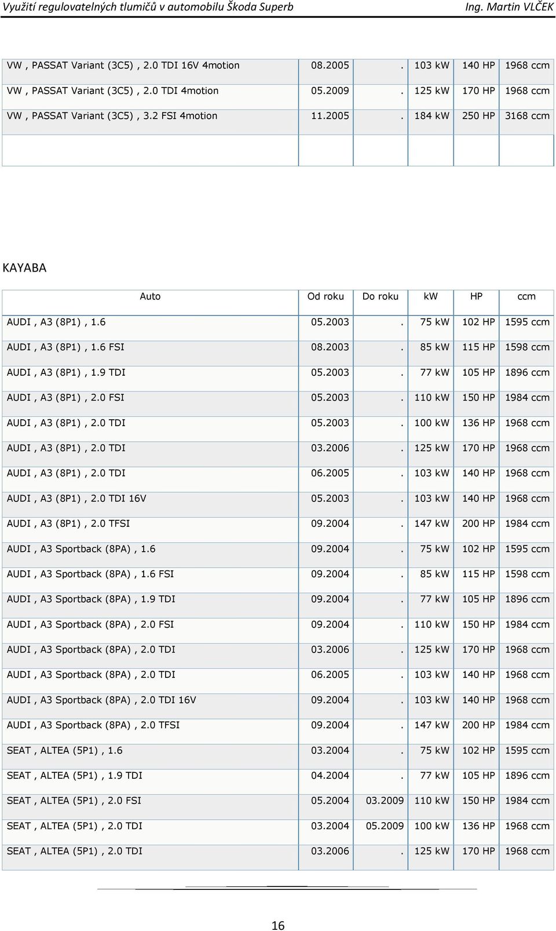Screen dimensions: 556x931
Task: Click the 3168 ccm value
Action: point(527,116)
